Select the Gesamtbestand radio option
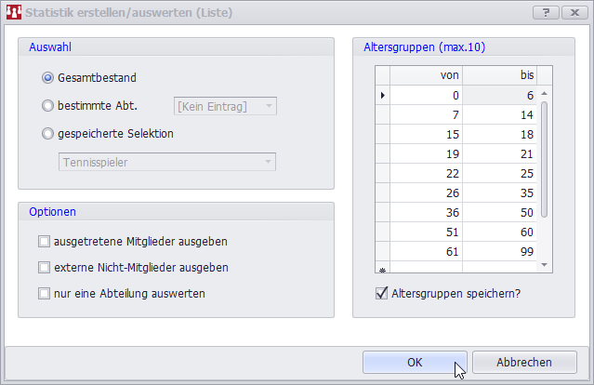 48,78
